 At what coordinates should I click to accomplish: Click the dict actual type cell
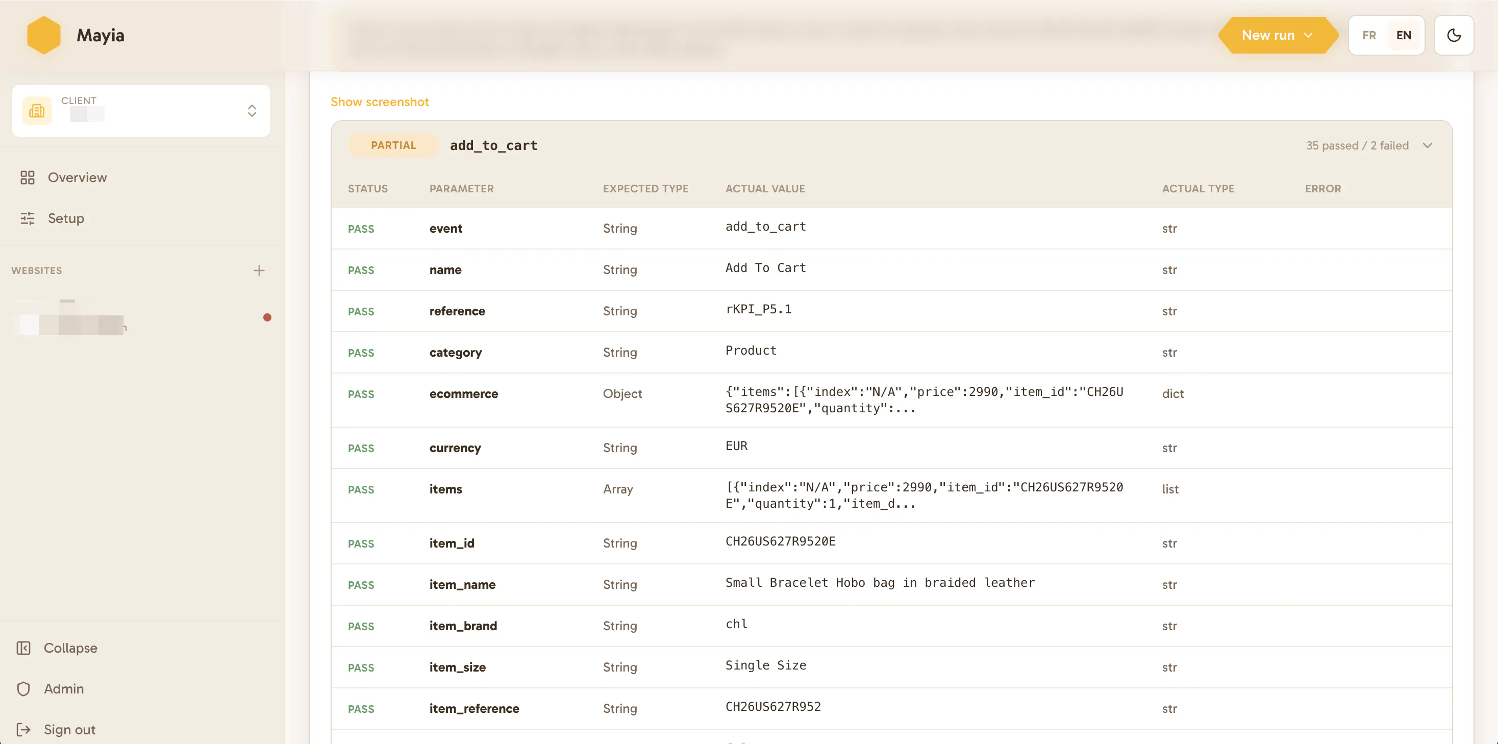1172,394
